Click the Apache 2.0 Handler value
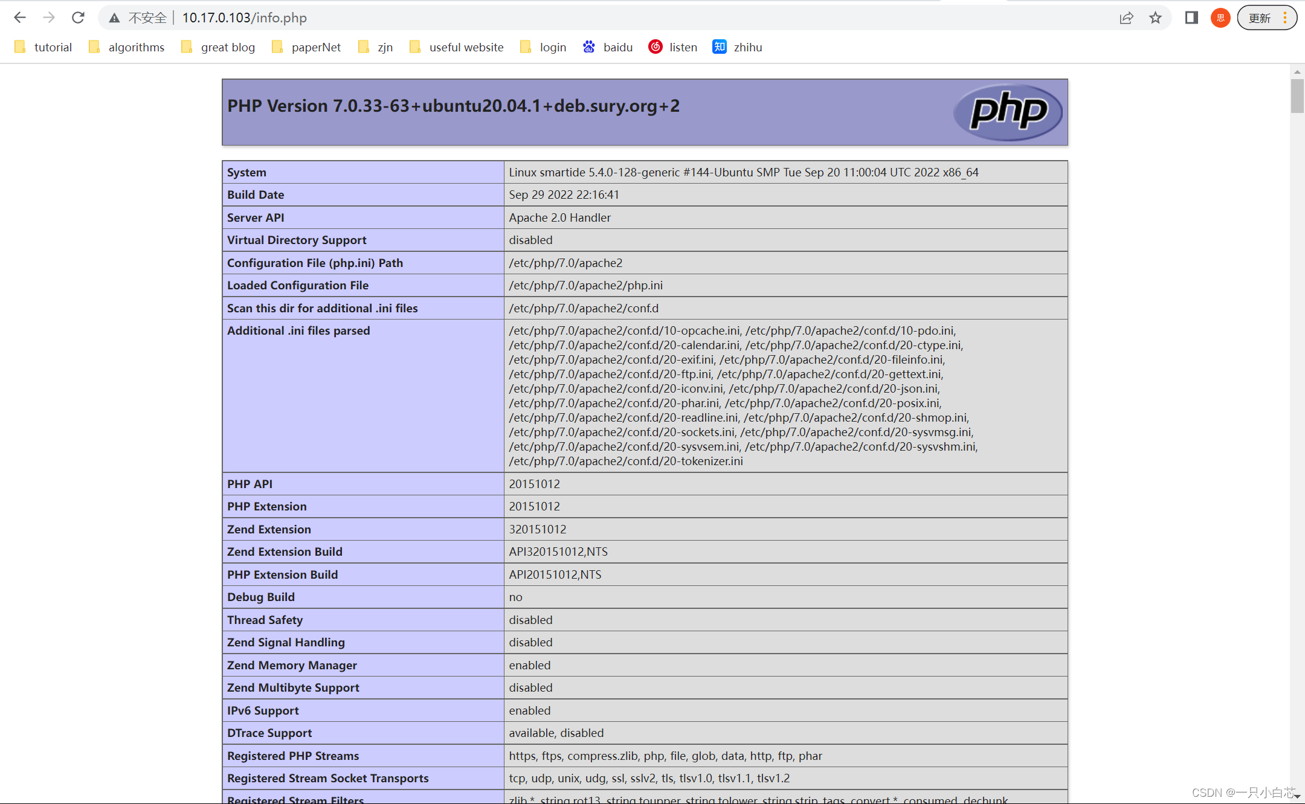 (x=559, y=218)
